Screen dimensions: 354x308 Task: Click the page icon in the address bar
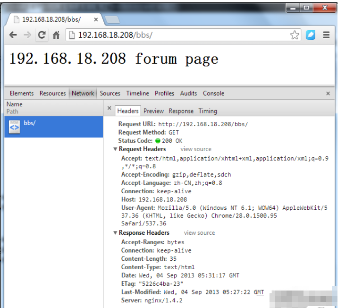72,35
